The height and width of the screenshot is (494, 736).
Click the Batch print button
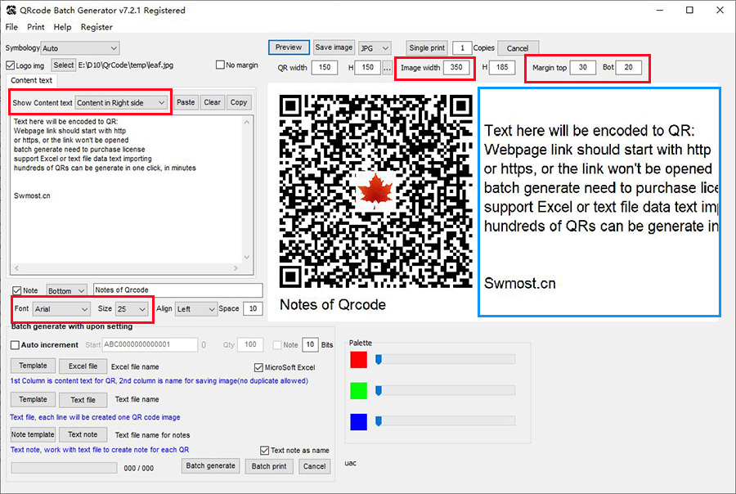269,466
